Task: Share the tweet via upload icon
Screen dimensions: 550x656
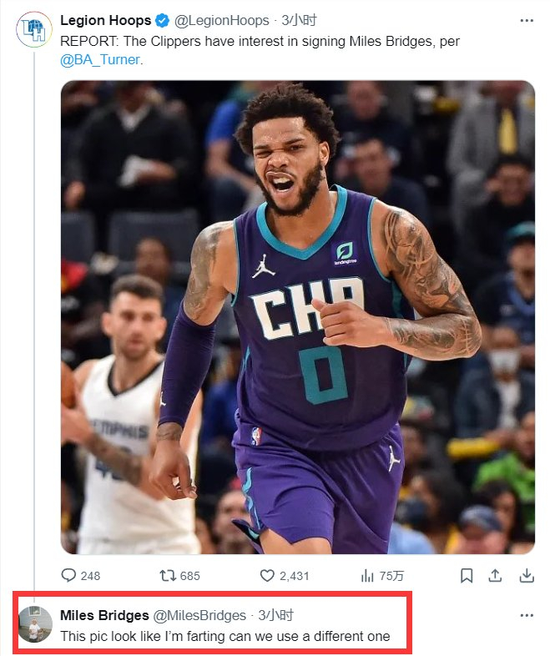Action: coord(495,575)
